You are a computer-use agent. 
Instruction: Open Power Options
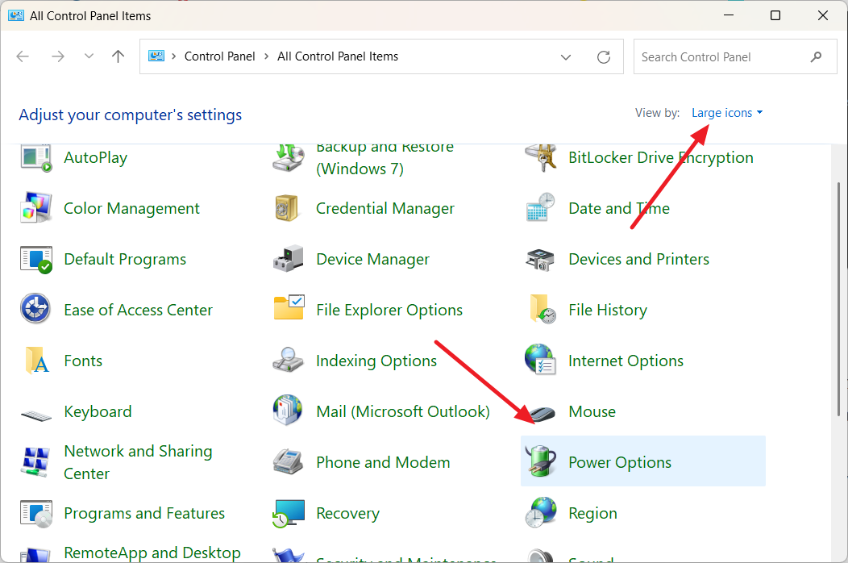click(619, 461)
